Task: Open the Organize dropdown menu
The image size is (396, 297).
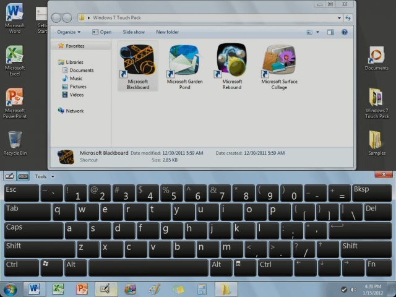Action: coord(69,32)
